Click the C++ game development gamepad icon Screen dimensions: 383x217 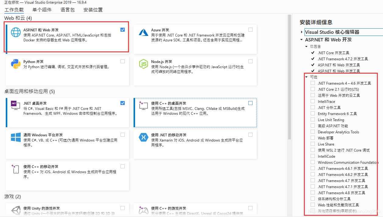pyautogui.click(x=144, y=211)
